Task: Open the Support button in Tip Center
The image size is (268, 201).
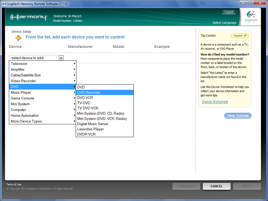Action: [240, 36]
